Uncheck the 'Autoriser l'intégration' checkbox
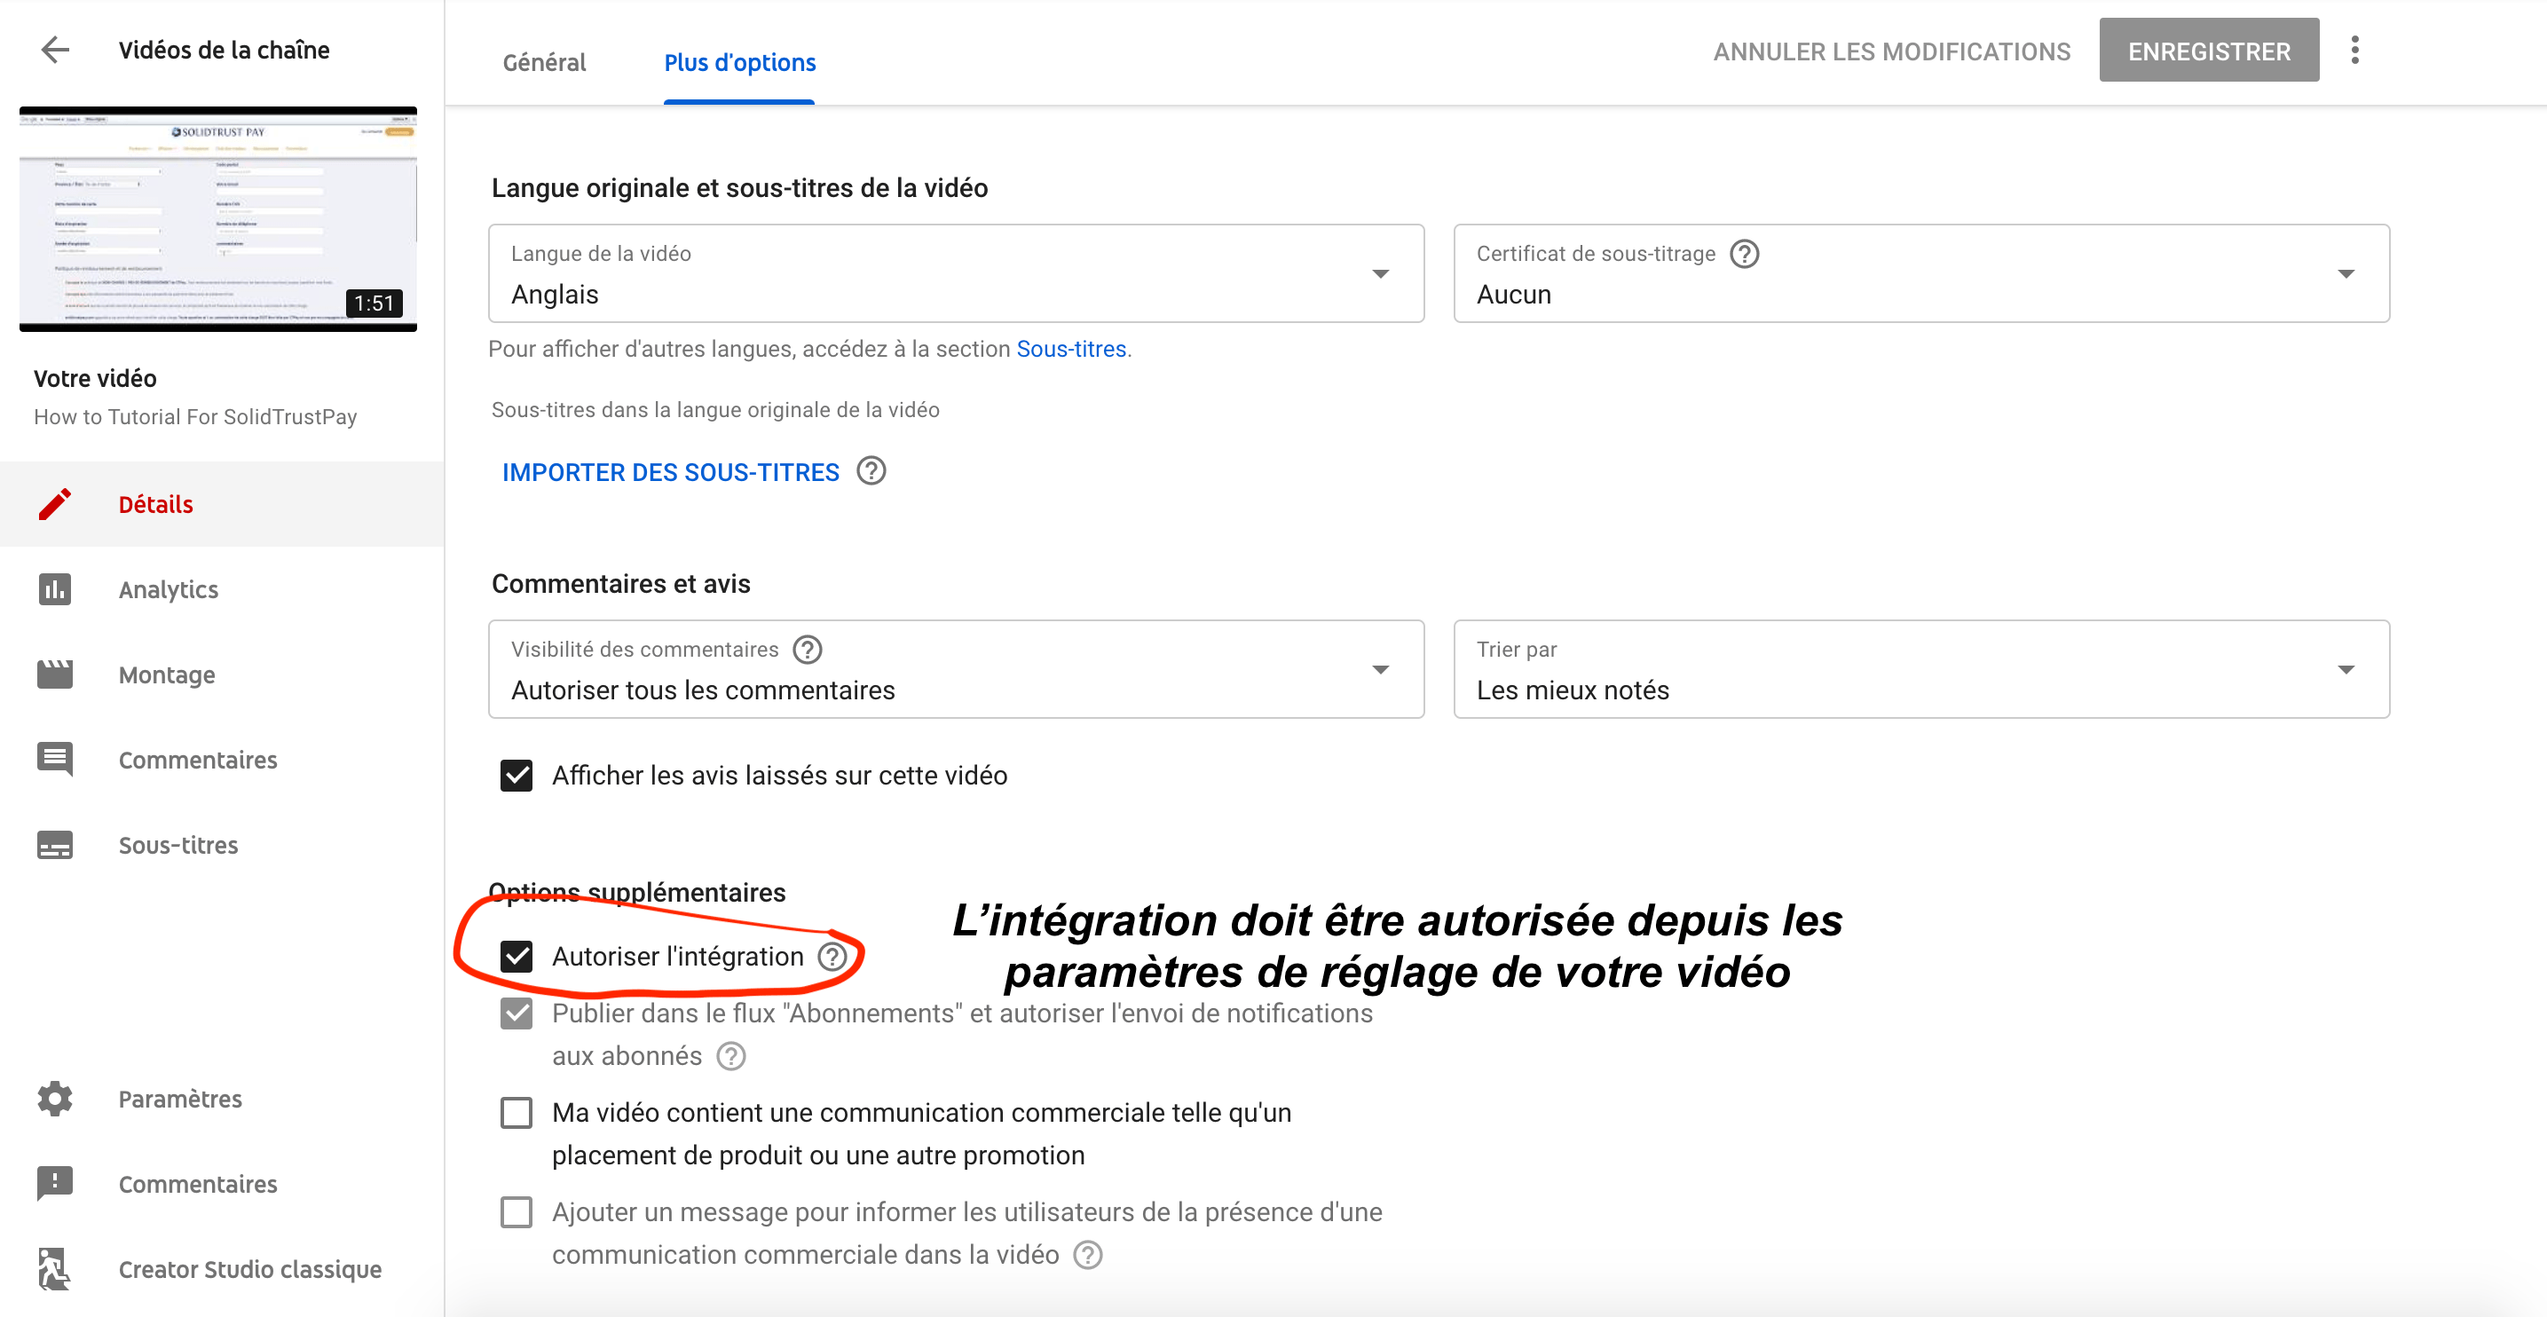 [516, 956]
